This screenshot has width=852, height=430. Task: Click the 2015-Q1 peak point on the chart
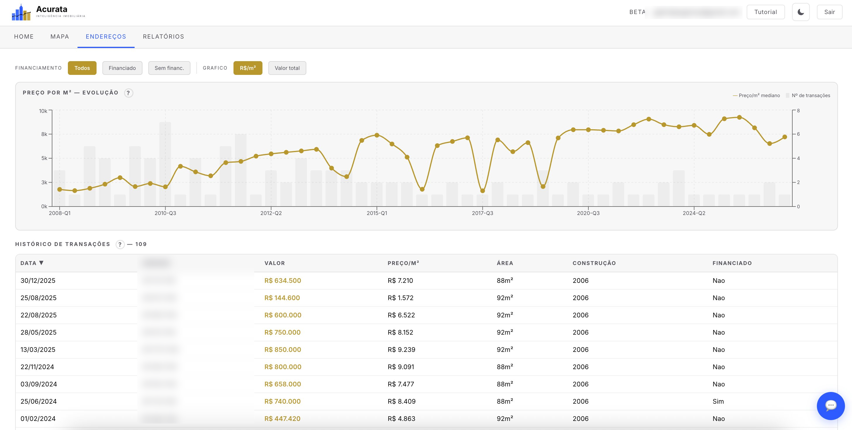(x=377, y=135)
